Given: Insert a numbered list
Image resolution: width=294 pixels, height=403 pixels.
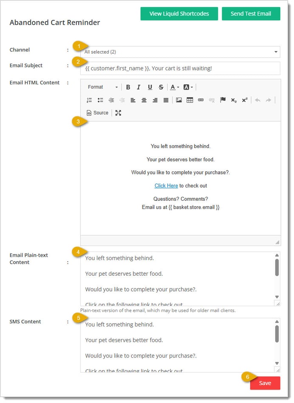Looking at the screenshot, I should click(x=89, y=100).
